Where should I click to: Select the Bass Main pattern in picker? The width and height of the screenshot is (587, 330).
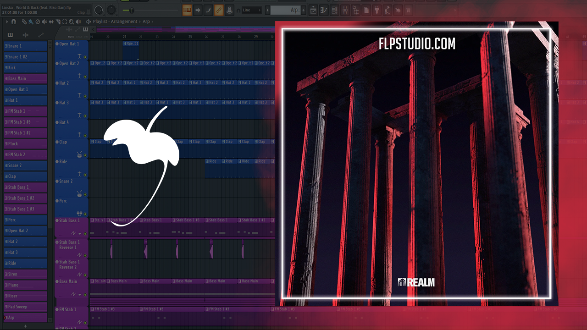point(26,78)
